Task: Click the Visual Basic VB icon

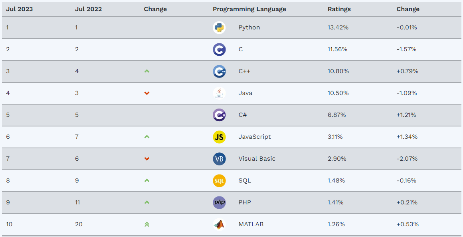Action: point(219,159)
